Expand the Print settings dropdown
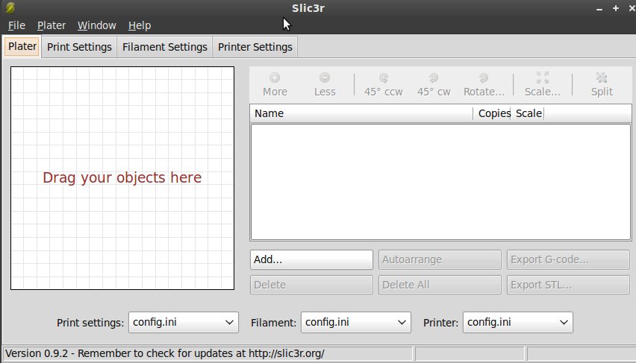 pos(184,323)
